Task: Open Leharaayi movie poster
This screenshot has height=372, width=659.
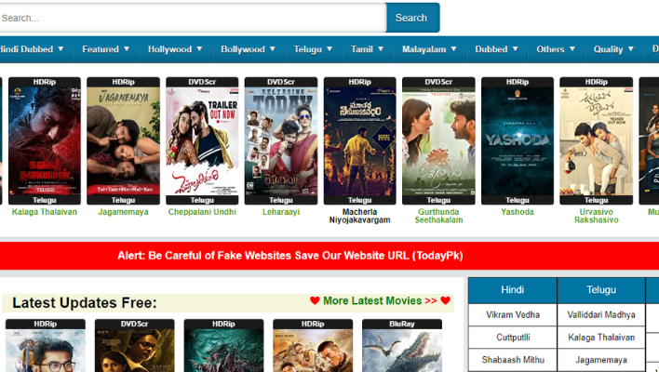Action: (x=281, y=141)
